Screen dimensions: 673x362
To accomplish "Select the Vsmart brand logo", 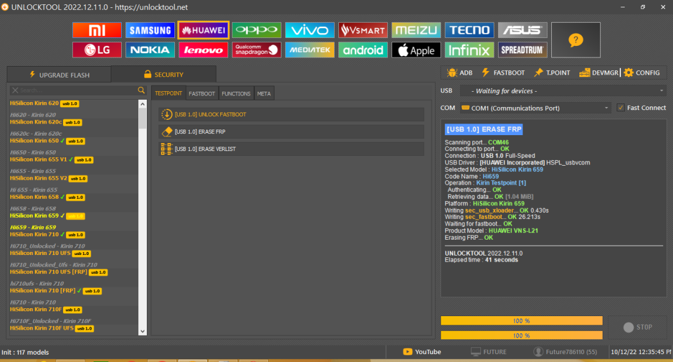I will (x=363, y=30).
